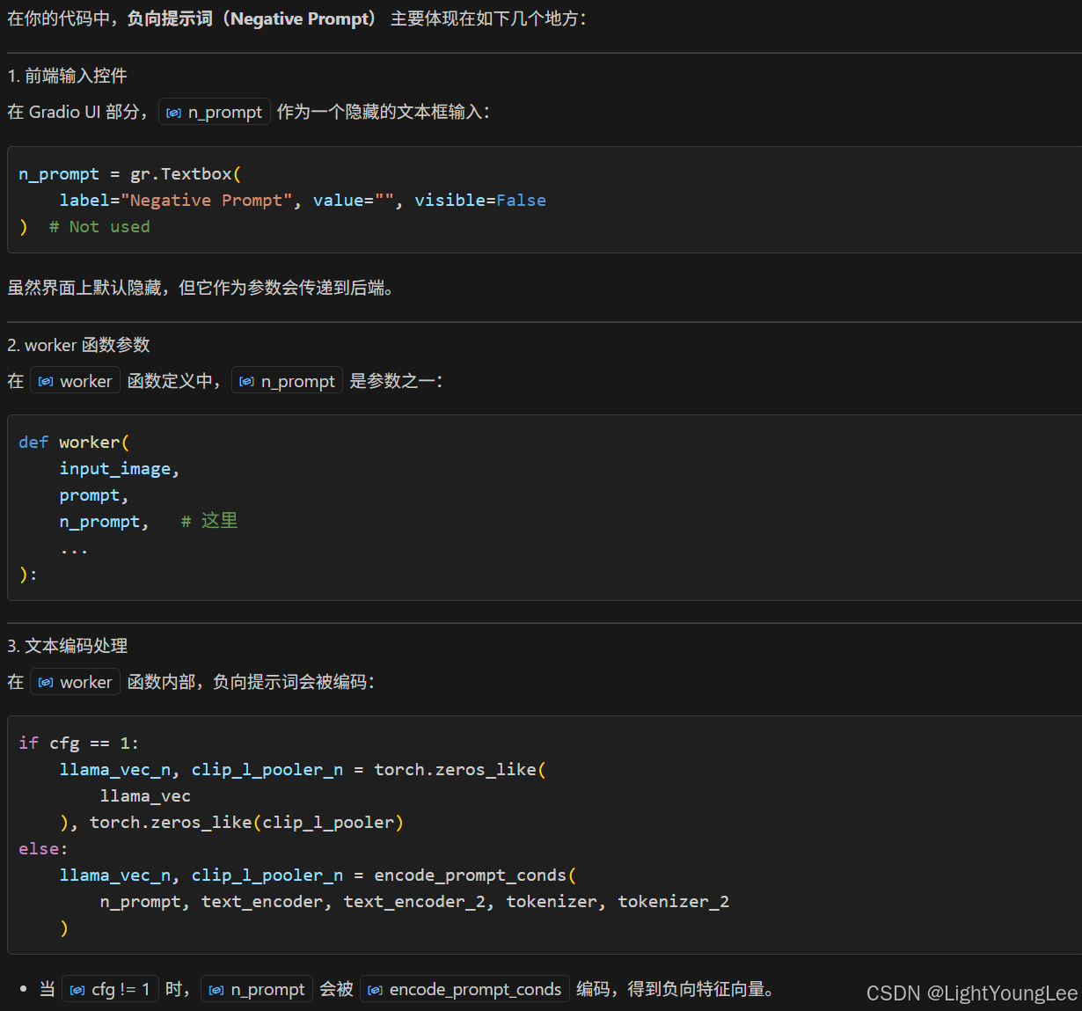Click the heading "2. worker 函数参数"
The image size is (1082, 1011).
[79, 345]
